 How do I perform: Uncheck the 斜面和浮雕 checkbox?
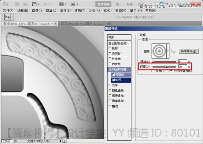pyautogui.click(x=110, y=69)
